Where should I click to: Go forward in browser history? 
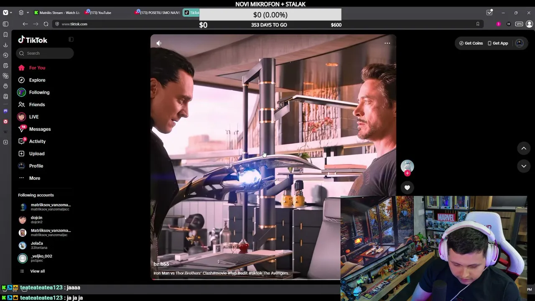pyautogui.click(x=36, y=24)
